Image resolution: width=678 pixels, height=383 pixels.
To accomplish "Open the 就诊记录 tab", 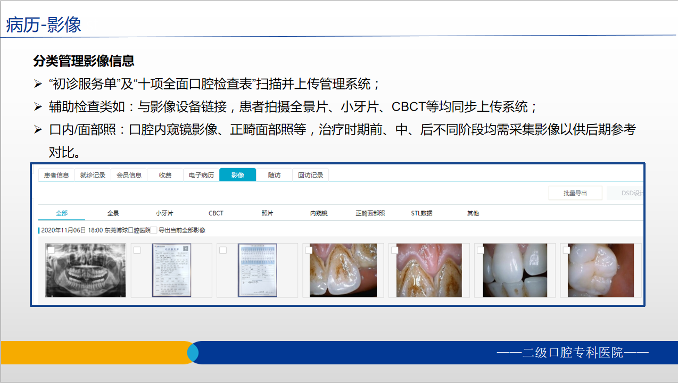I will [x=93, y=174].
